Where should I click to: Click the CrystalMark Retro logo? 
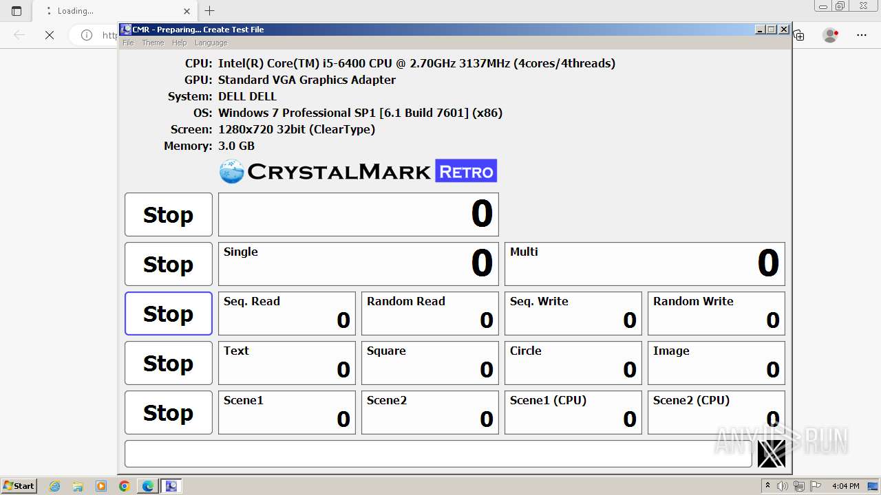[358, 171]
